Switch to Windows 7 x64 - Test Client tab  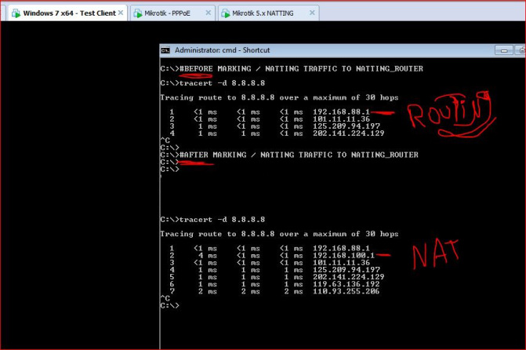[63, 13]
